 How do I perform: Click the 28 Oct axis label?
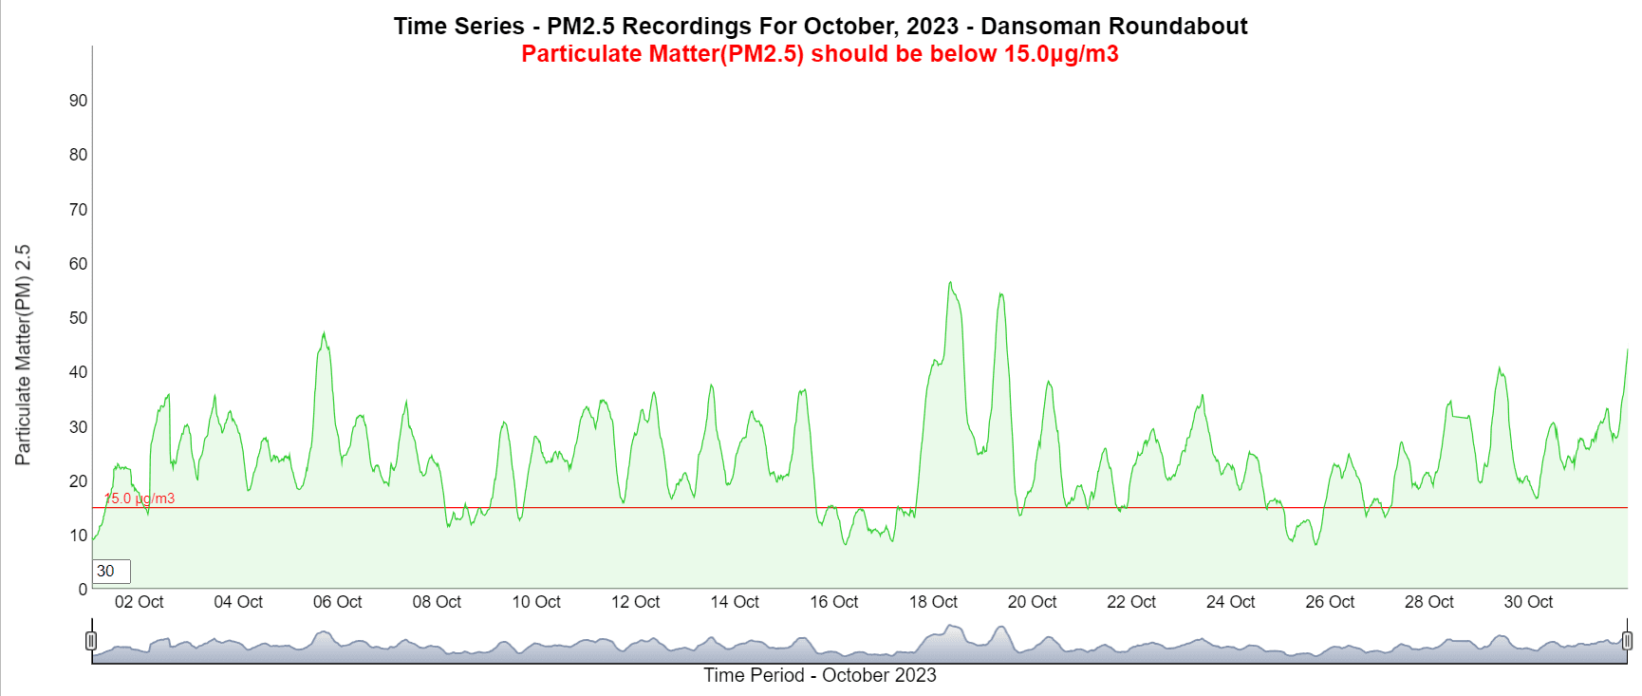pos(1428,602)
